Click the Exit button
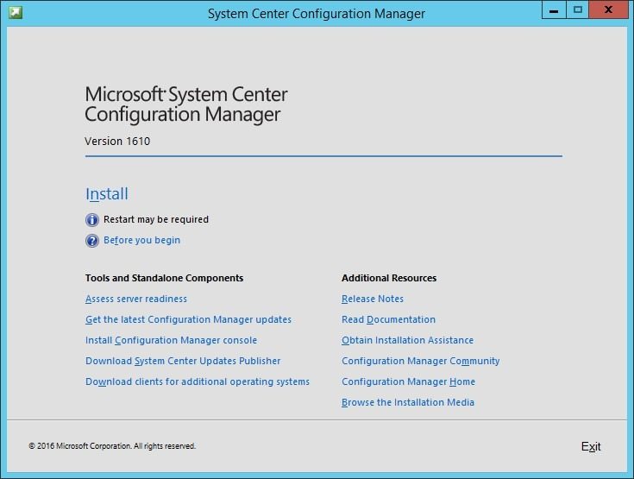The width and height of the screenshot is (634, 479). pos(591,447)
